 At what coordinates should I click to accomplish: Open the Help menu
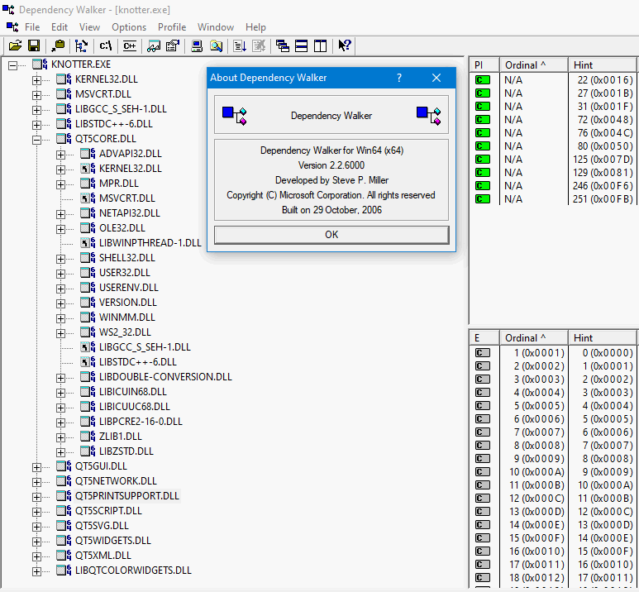tap(255, 27)
